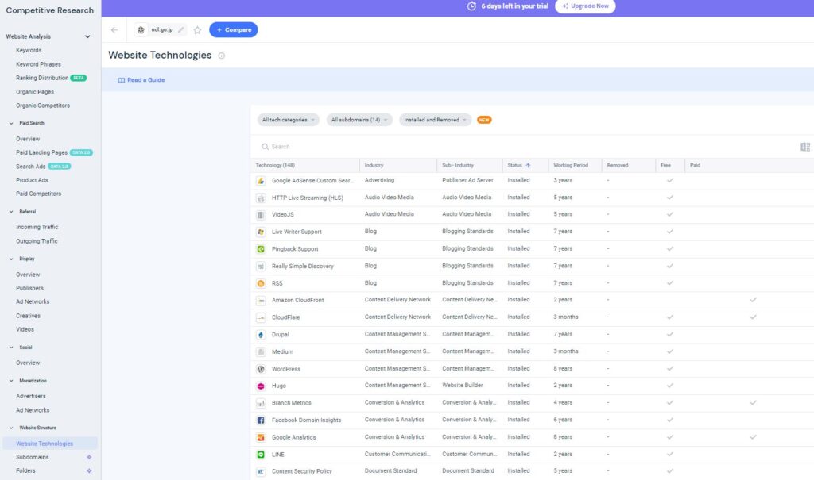The height and width of the screenshot is (480, 814).
Task: Sort by the Status column
Action: coord(518,165)
